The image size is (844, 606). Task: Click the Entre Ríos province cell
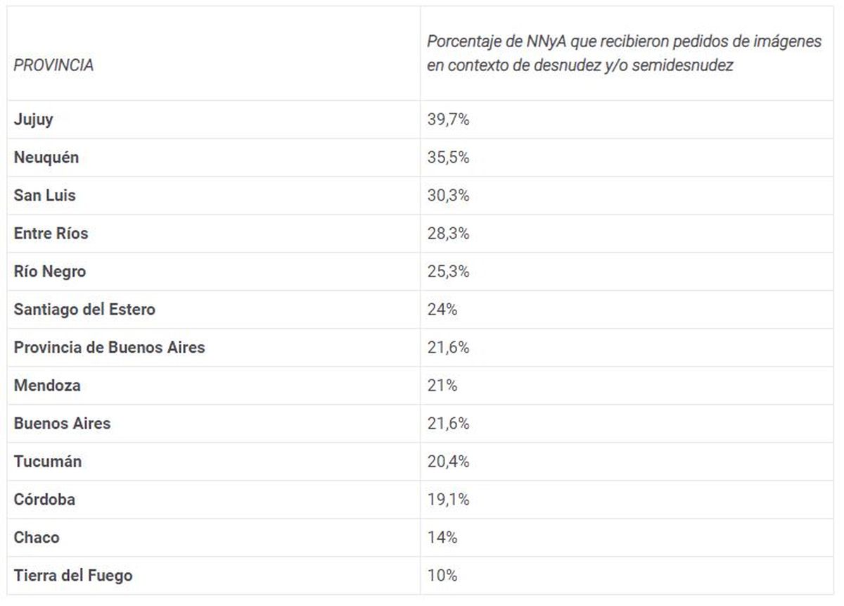[51, 234]
